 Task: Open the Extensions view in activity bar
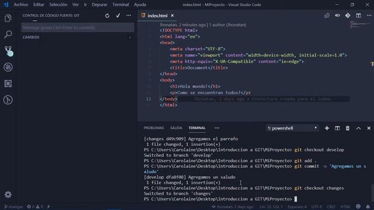(8, 83)
